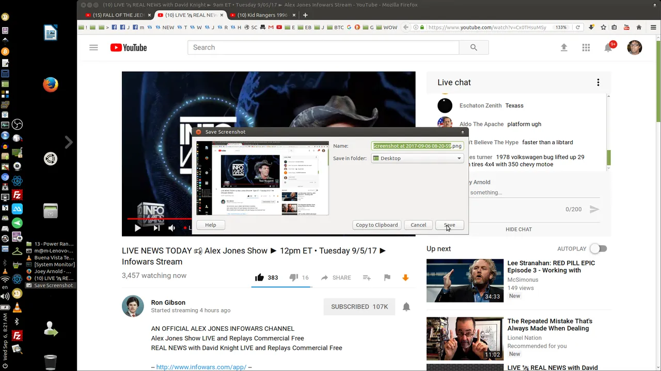Click the Copy to Clipboard button
This screenshot has height=371, width=661.
pos(377,225)
